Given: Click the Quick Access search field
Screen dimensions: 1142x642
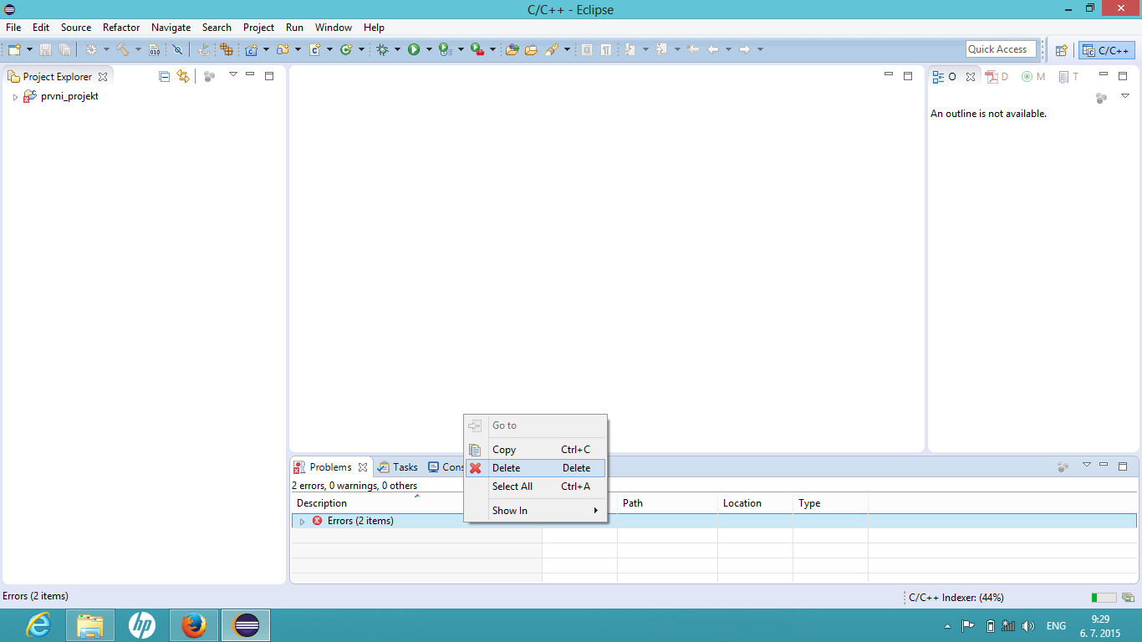Looking at the screenshot, I should click(x=1000, y=49).
